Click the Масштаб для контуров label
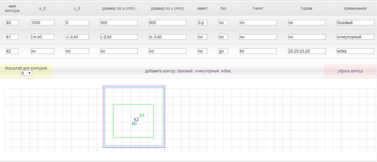Viewport: 377px width, 162px height. pos(26,68)
